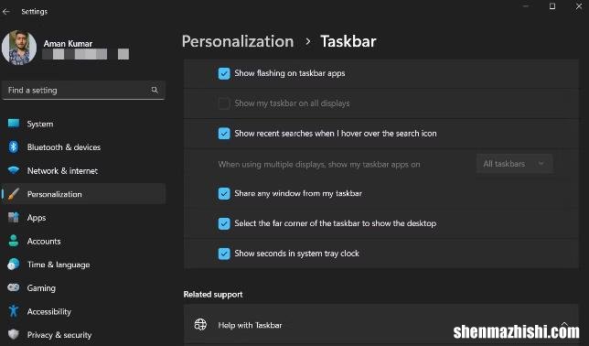Maximize the Settings window

[552, 6]
